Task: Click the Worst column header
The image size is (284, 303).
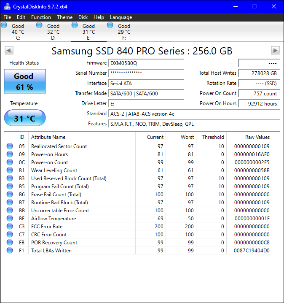Action: pos(181,137)
